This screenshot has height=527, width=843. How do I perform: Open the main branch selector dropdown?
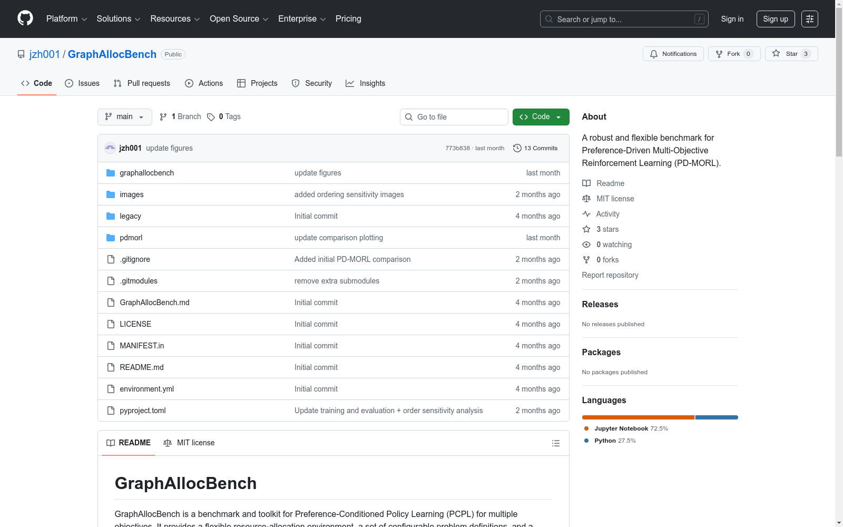pos(125,117)
